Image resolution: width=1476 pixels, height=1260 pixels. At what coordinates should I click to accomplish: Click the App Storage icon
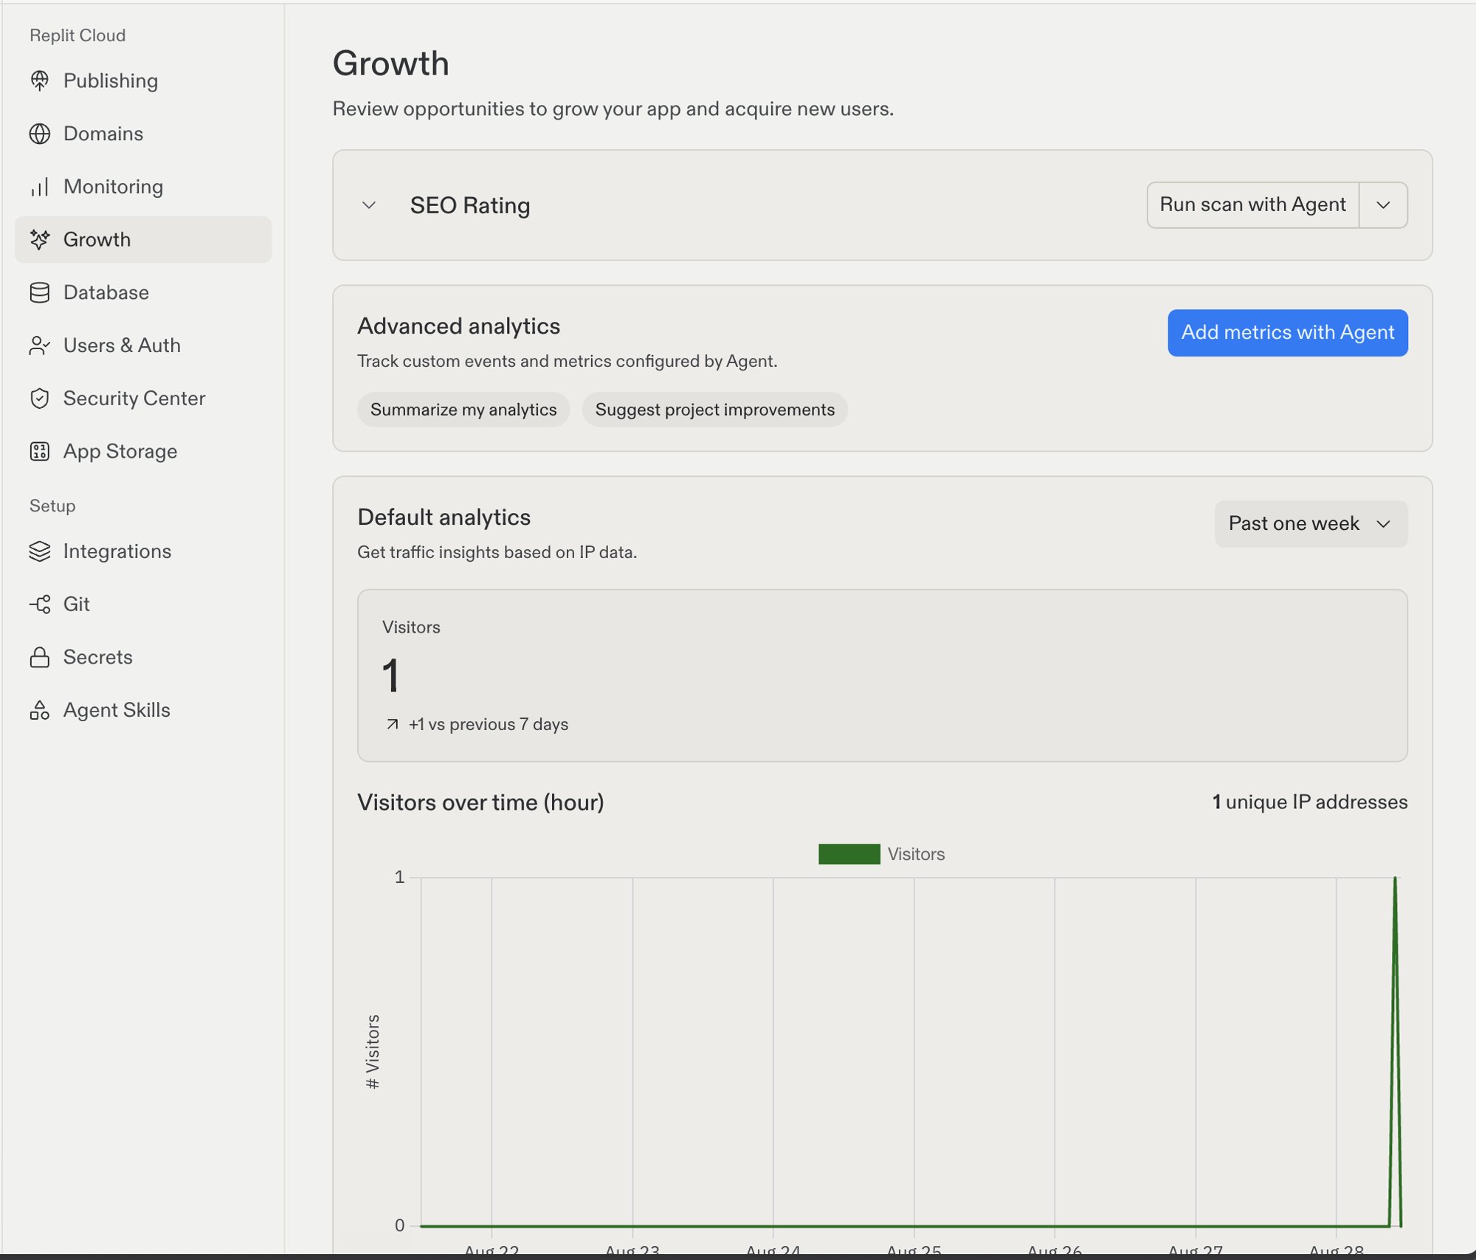coord(40,451)
